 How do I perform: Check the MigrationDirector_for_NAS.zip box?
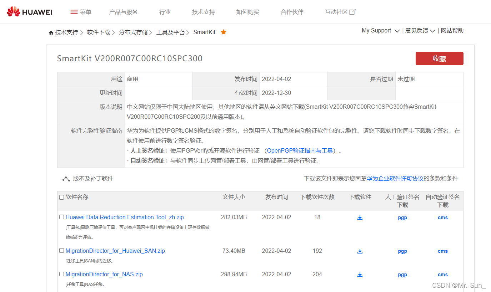pos(62,274)
